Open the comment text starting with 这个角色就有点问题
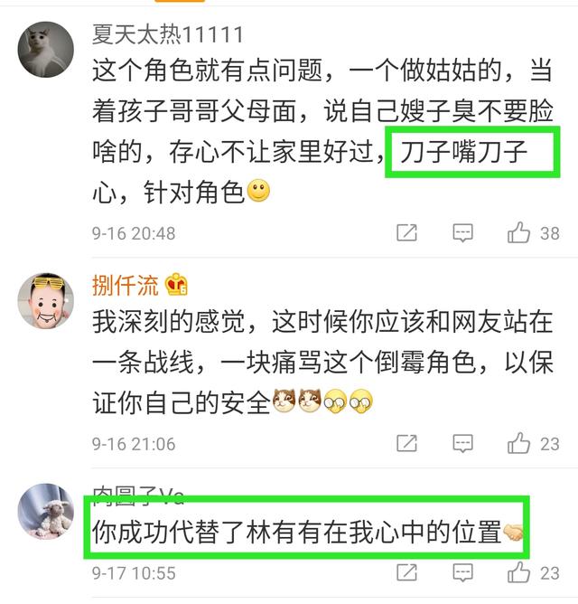 (x=322, y=131)
